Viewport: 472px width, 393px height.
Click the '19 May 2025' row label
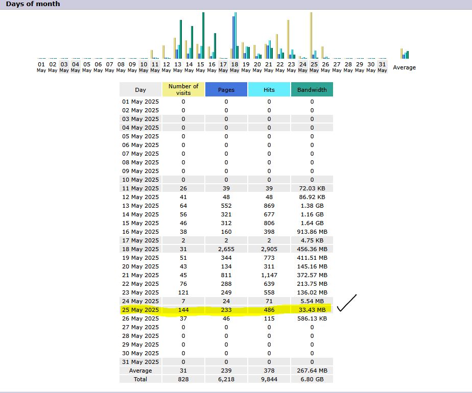pyautogui.click(x=140, y=258)
